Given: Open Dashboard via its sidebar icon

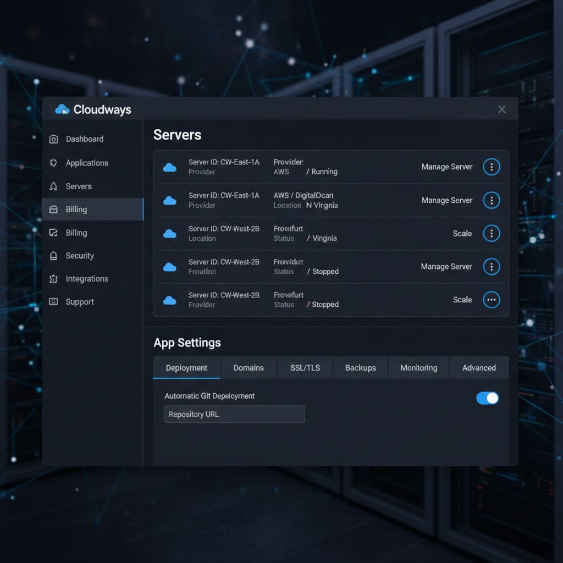Looking at the screenshot, I should point(53,139).
